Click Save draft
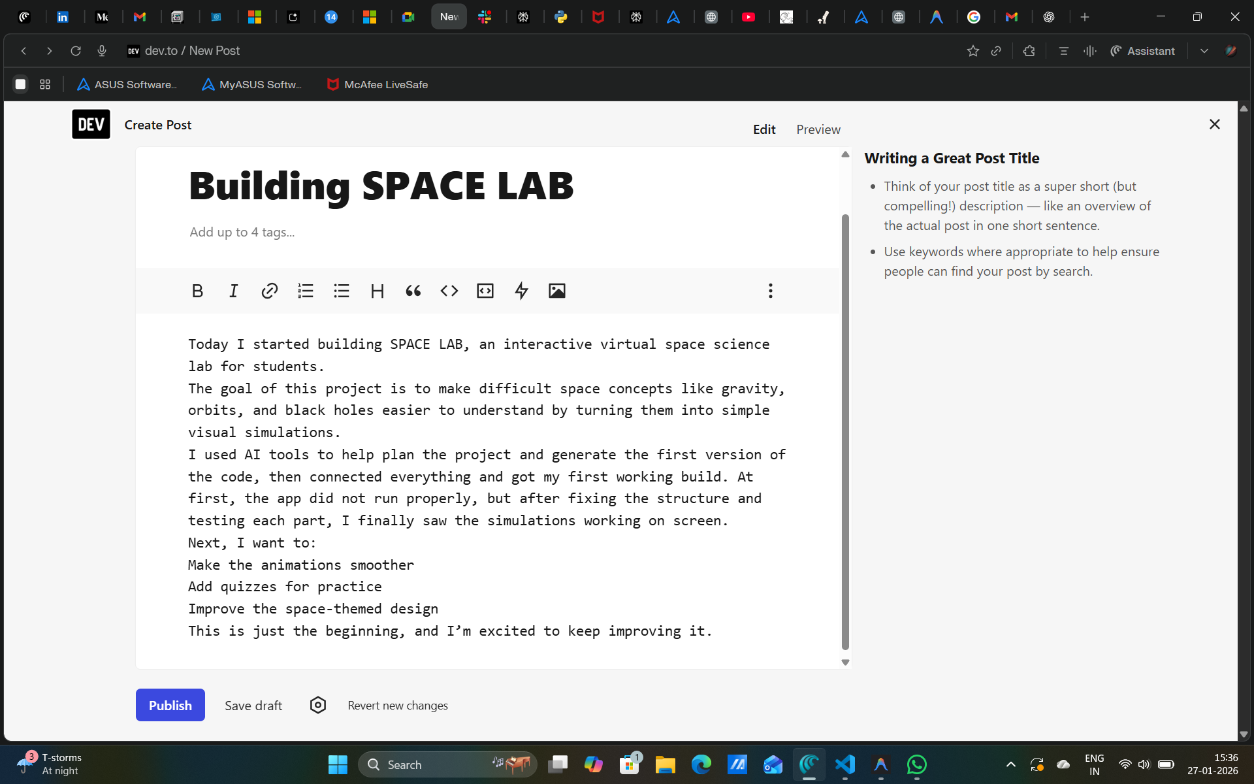Image resolution: width=1254 pixels, height=784 pixels. [x=253, y=705]
